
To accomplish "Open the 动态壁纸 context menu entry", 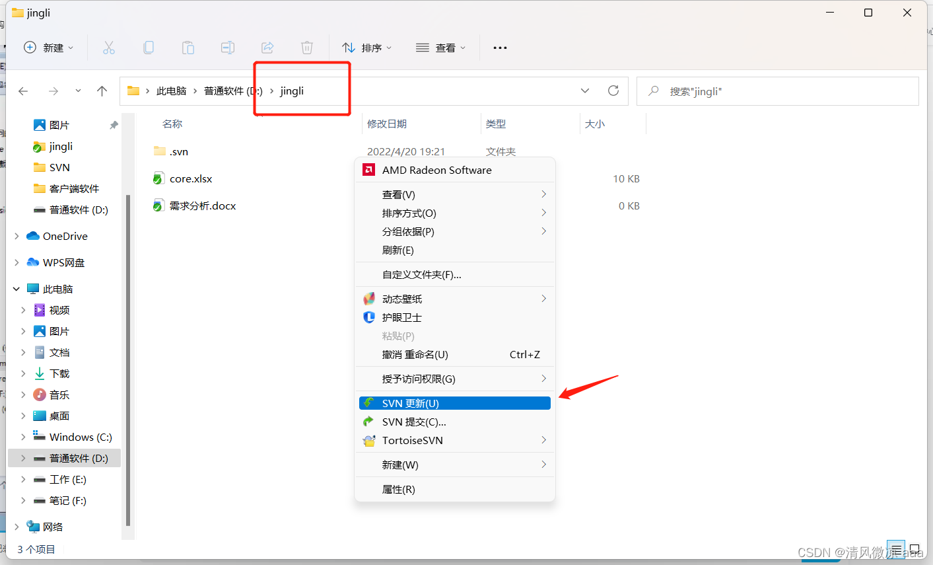I will (456, 299).
